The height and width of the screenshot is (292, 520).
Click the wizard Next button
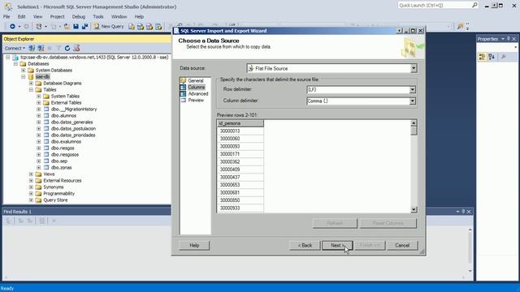[337, 245]
